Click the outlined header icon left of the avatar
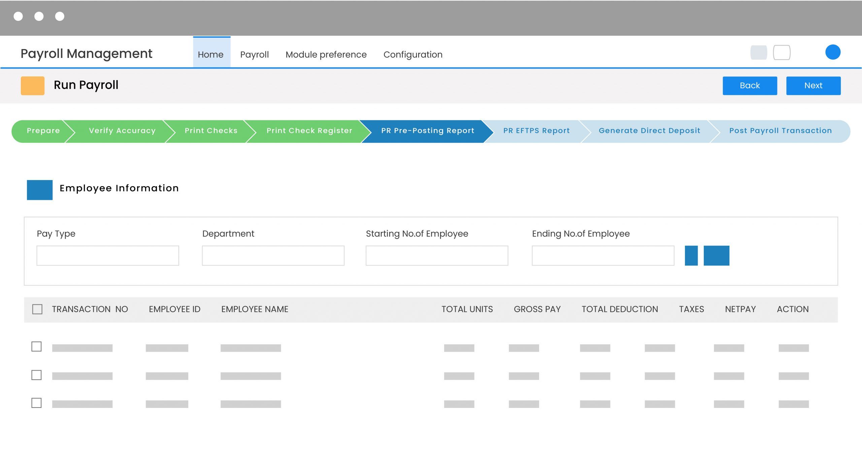 point(782,53)
